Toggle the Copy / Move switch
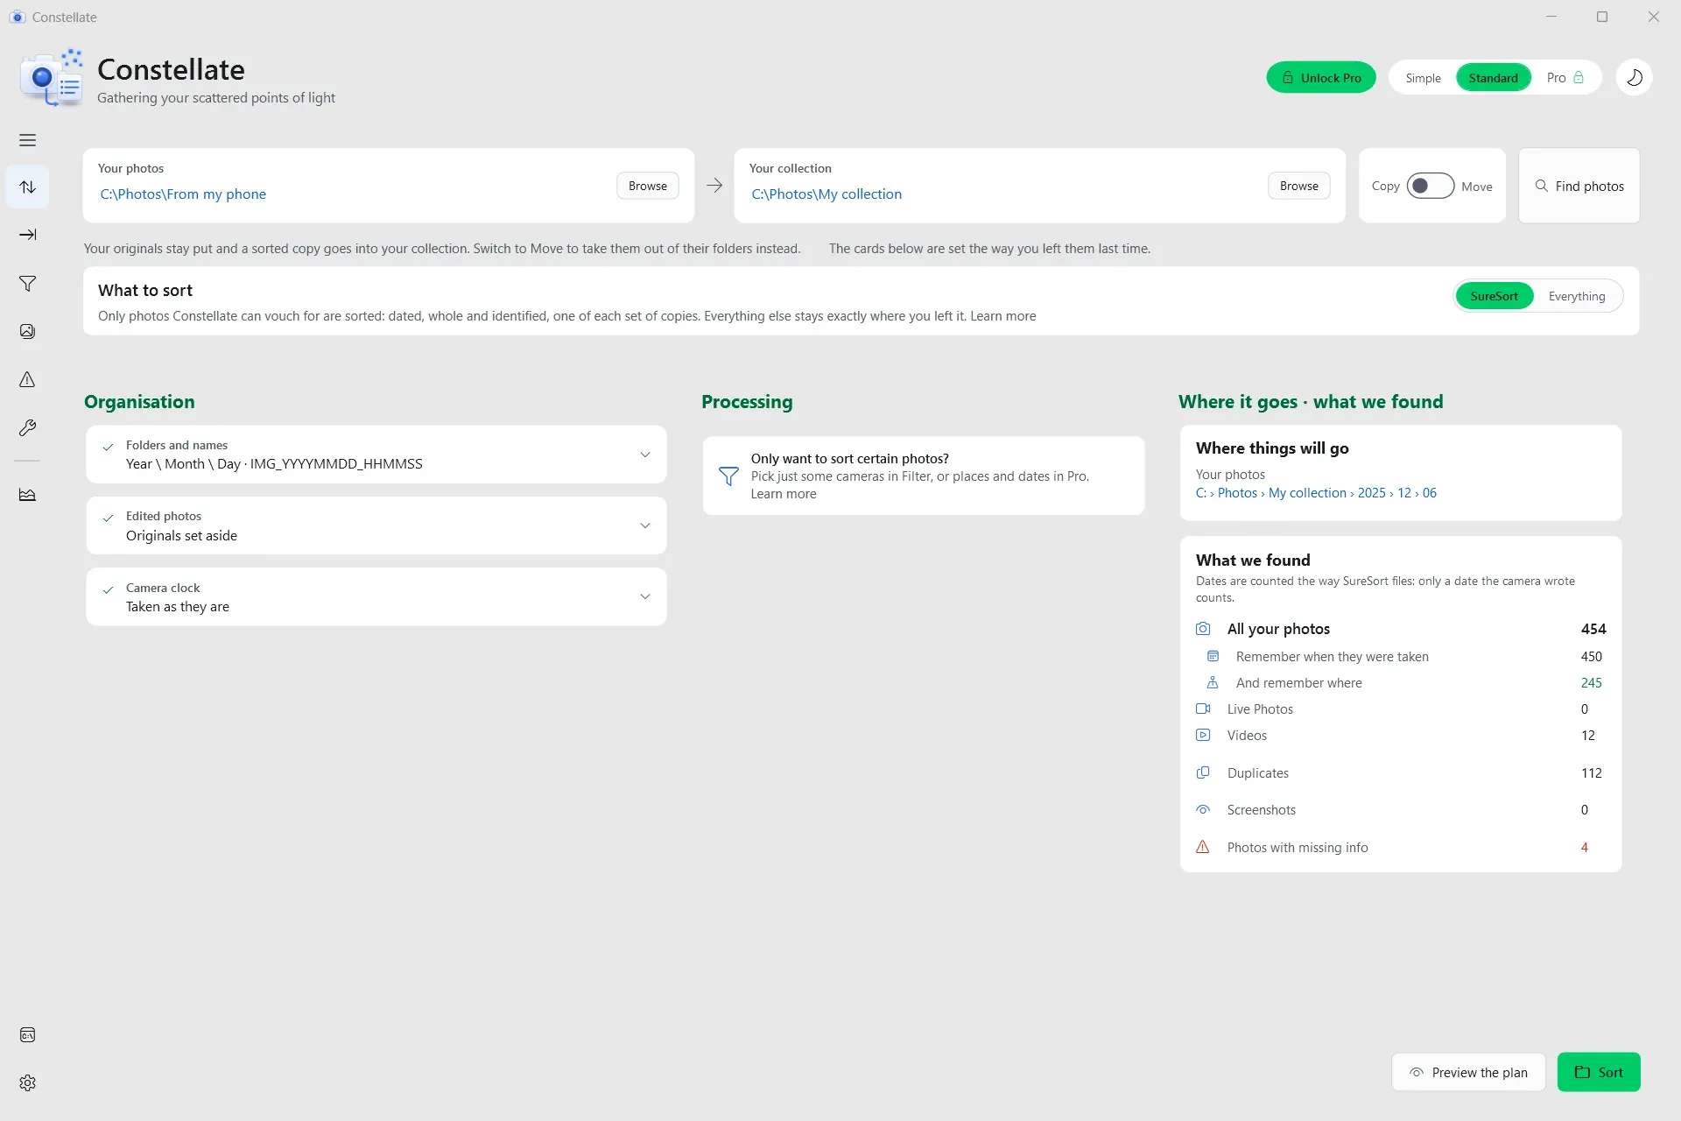This screenshot has width=1681, height=1121. click(1430, 186)
